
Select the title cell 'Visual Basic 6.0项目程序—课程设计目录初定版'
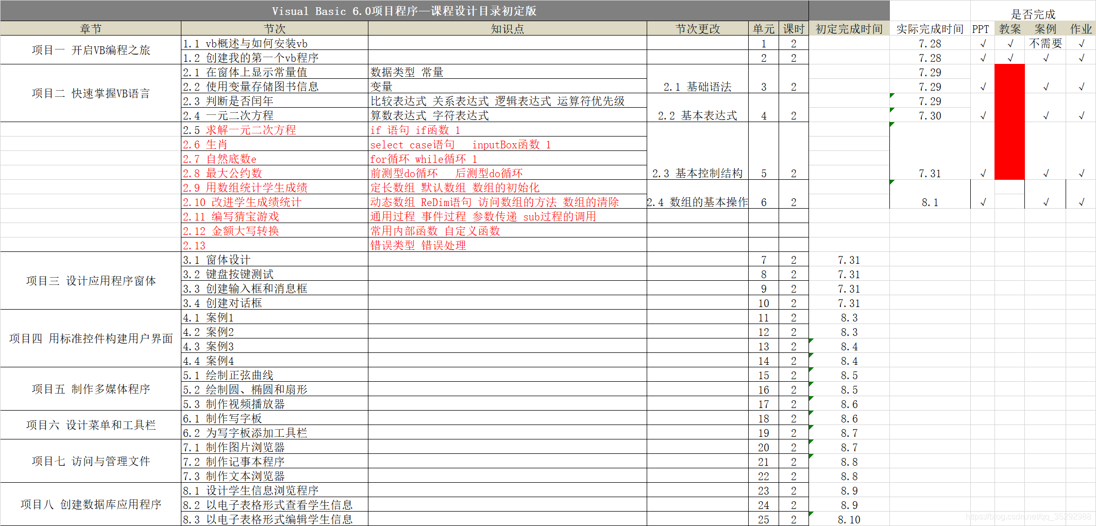point(404,11)
